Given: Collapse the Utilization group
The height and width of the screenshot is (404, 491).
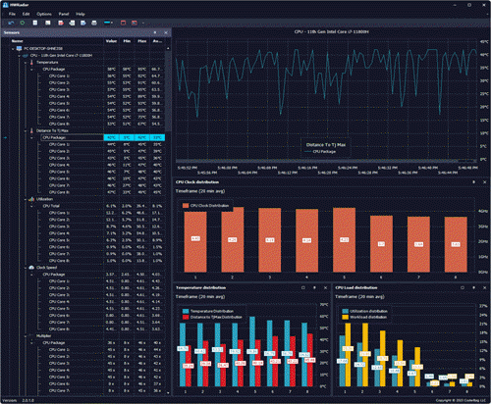Looking at the screenshot, I should pyautogui.click(x=26, y=199).
